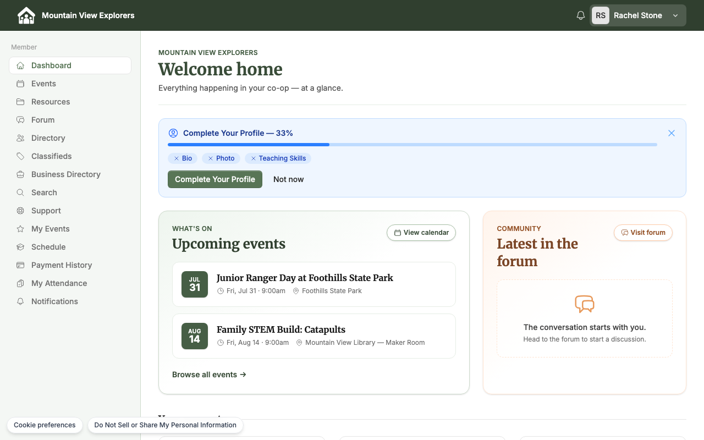Follow the Browse all events link
The height and width of the screenshot is (440, 704).
(209, 375)
